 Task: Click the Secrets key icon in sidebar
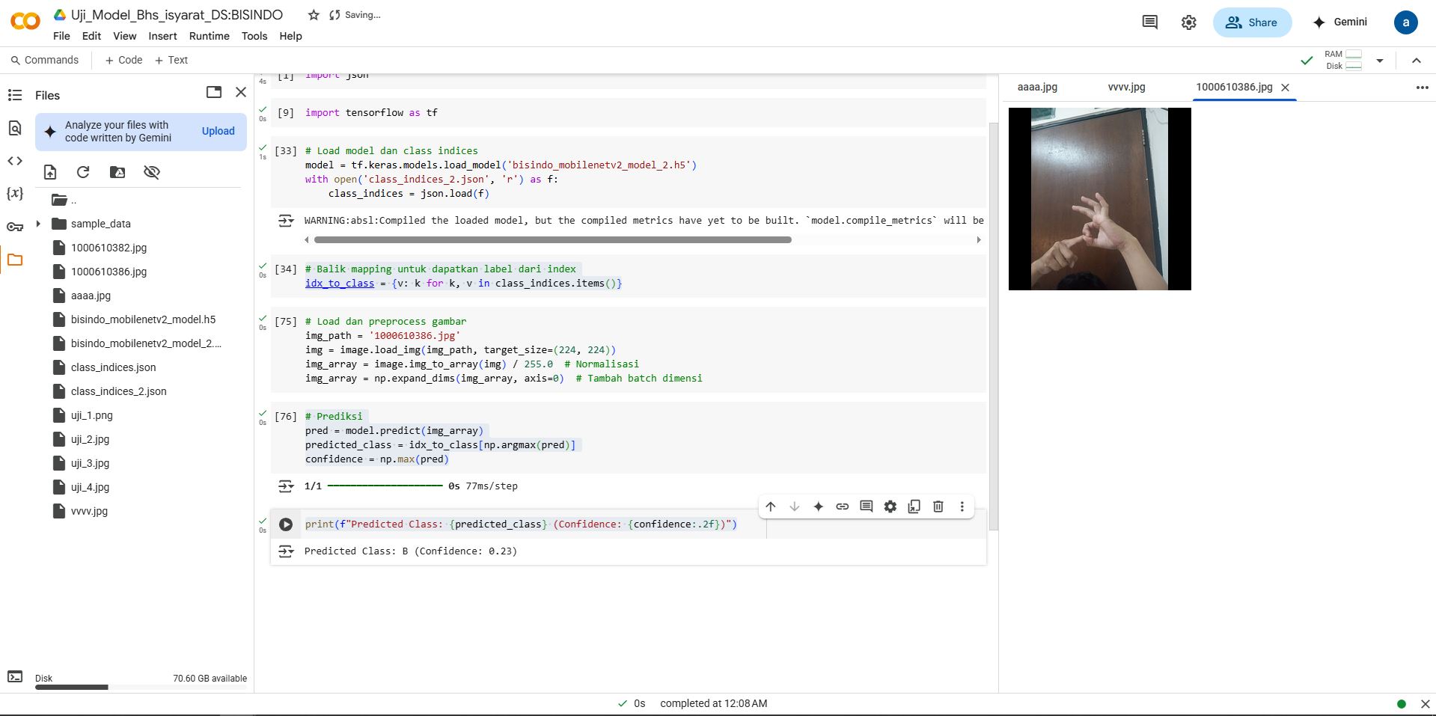[x=15, y=227]
